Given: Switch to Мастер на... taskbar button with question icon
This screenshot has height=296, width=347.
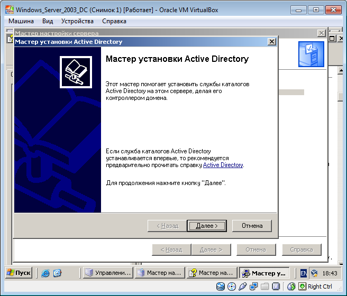Looking at the screenshot, I should coord(212,273).
